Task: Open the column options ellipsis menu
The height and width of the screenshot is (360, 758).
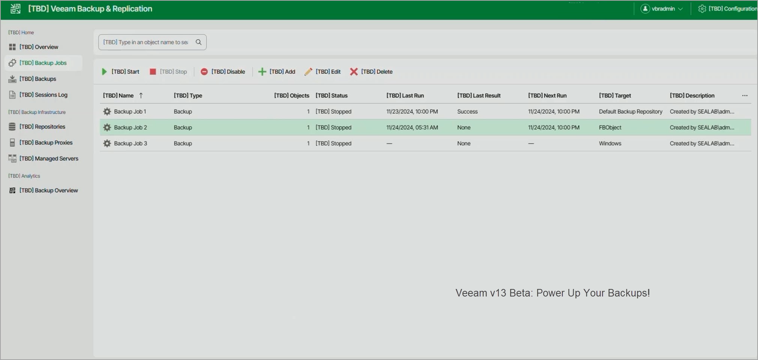Action: click(745, 95)
